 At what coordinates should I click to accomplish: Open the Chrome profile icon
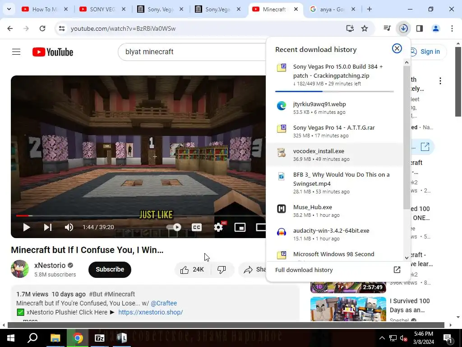click(436, 28)
